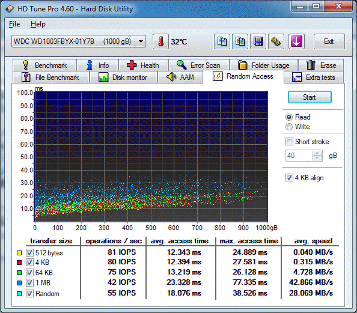
Task: Open options via the wrench gear icon
Action: coord(276,41)
